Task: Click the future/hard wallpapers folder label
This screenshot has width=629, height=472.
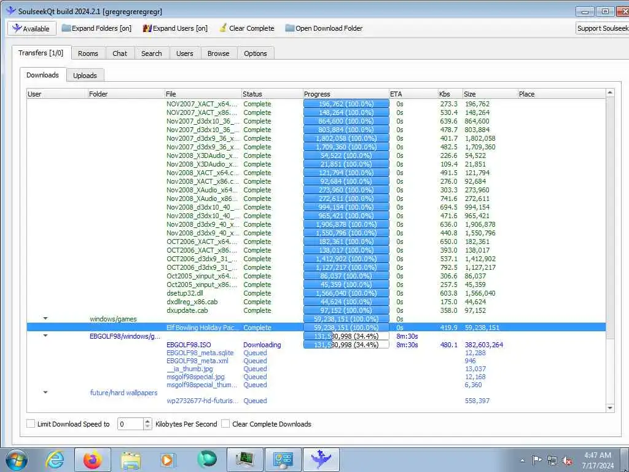Action: (123, 393)
